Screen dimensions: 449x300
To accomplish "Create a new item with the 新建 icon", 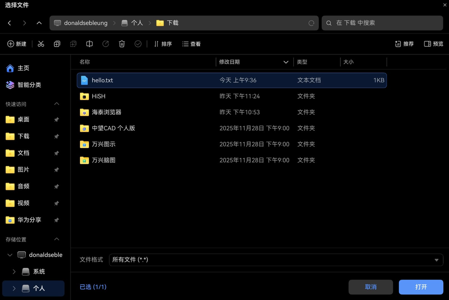I will point(17,44).
